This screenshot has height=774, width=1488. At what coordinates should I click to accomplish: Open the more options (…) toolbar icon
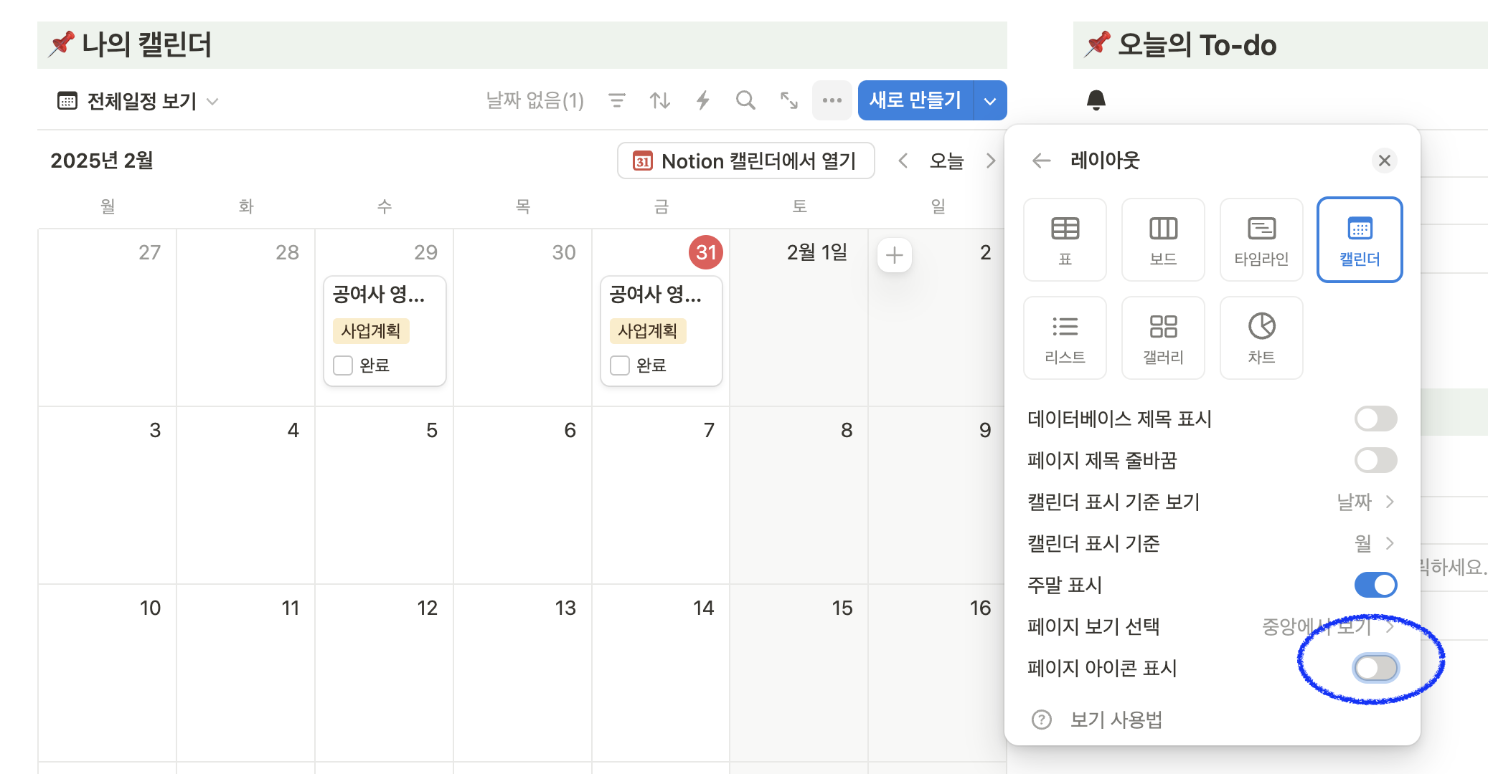832,100
